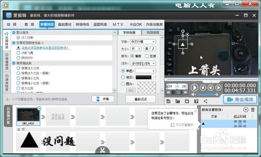The height and width of the screenshot is (157, 261).
Task: Click the export video button
Action: point(240,99)
